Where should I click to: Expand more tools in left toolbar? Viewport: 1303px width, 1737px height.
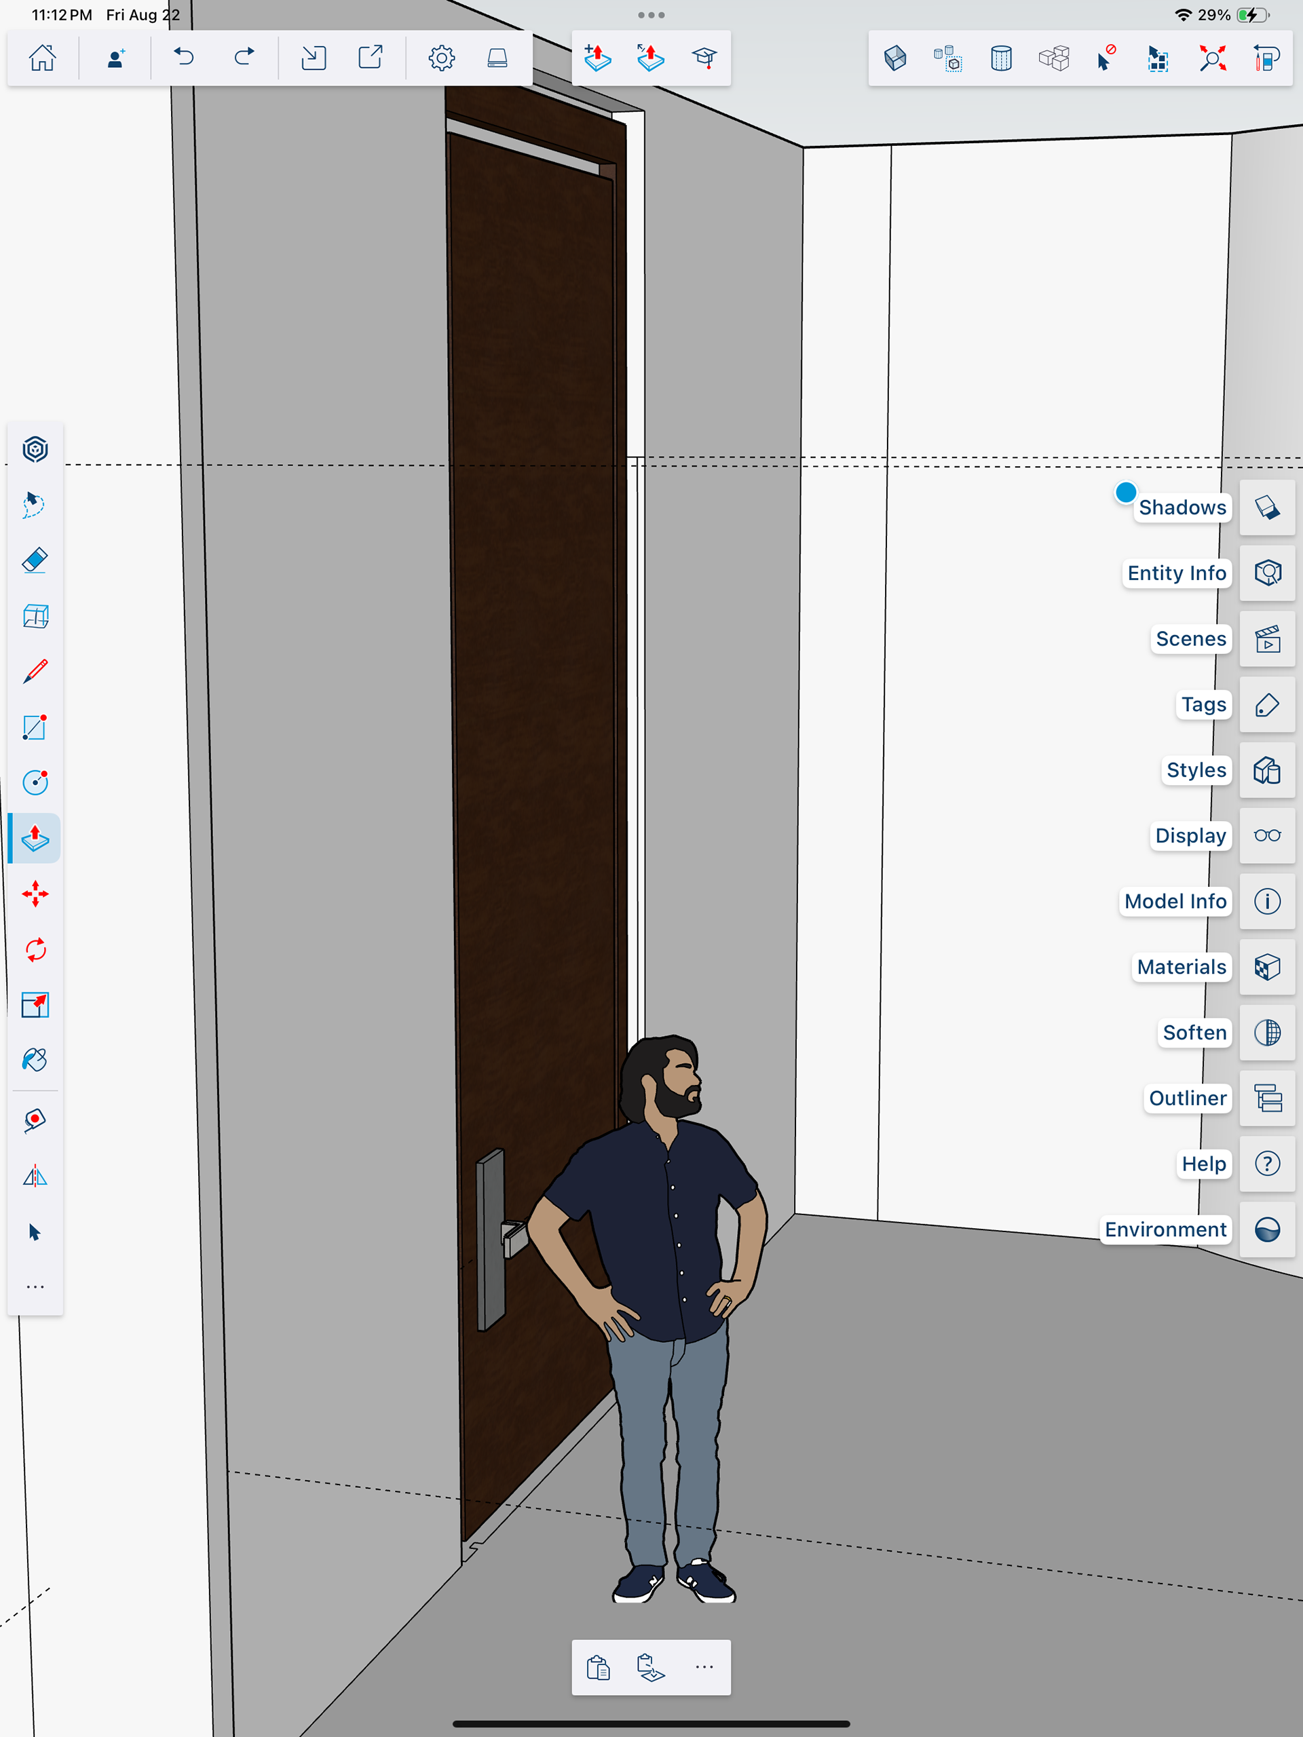pos(35,1286)
